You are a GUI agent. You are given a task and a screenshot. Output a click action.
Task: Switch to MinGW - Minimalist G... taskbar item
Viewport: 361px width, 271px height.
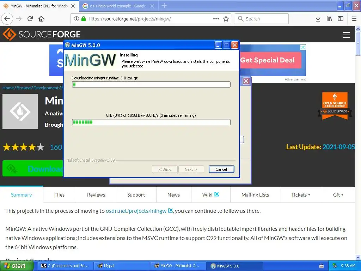click(178, 266)
